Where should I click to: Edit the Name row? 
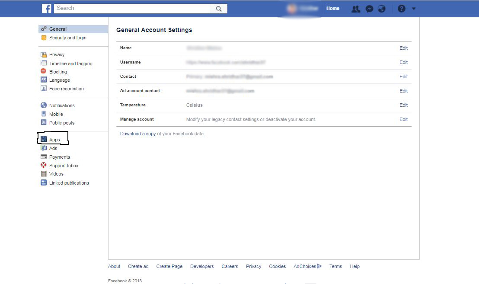[403, 48]
